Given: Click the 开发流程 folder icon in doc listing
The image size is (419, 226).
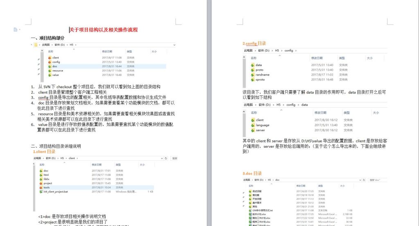Looking at the screenshot, I should pyautogui.click(x=250, y=199).
